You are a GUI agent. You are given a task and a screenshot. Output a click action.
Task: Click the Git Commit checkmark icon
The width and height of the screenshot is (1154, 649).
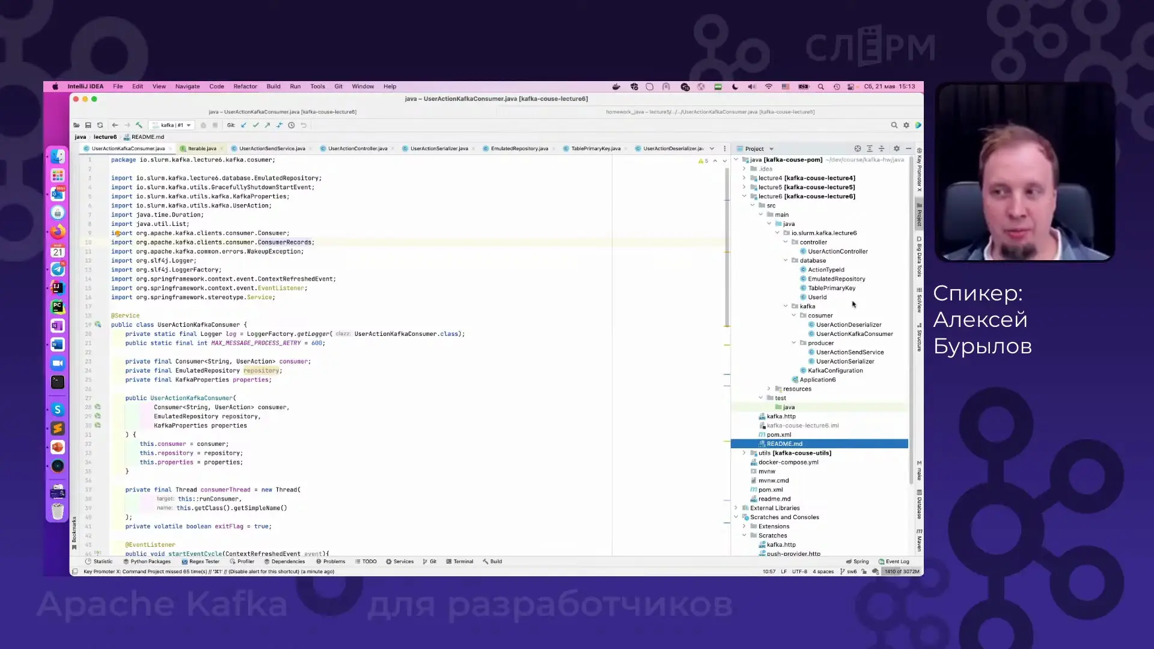(255, 125)
